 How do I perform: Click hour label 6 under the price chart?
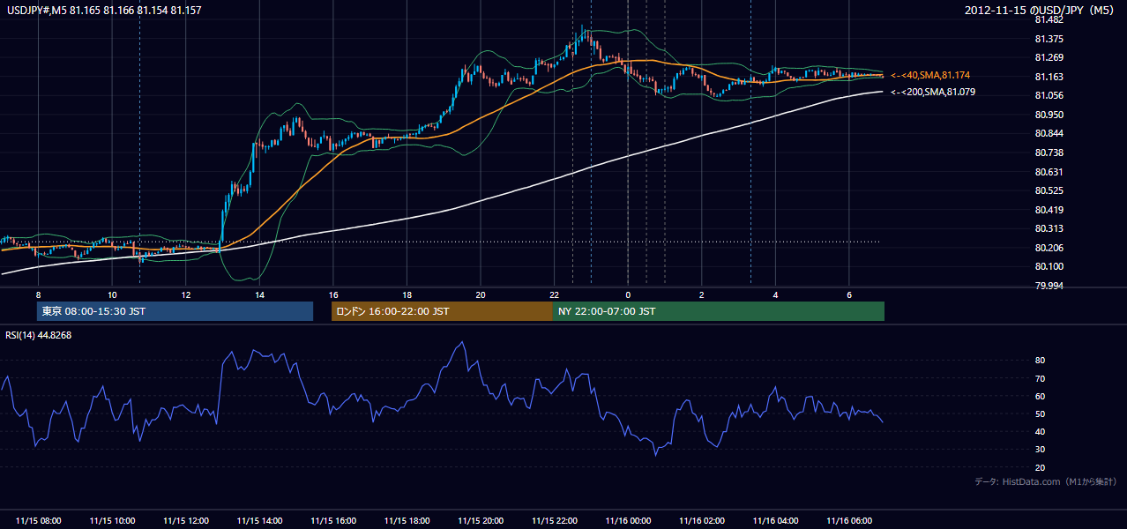tap(848, 294)
